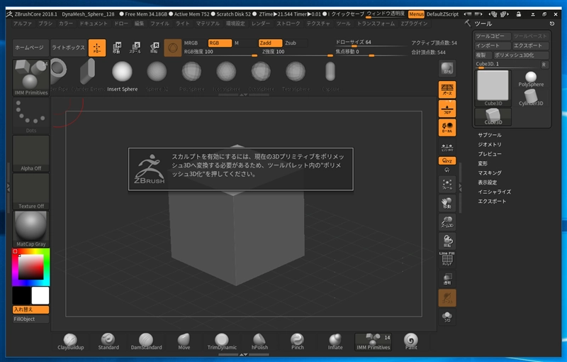567x362 pixels.
Task: Select the Inflate brush
Action: pyautogui.click(x=335, y=341)
